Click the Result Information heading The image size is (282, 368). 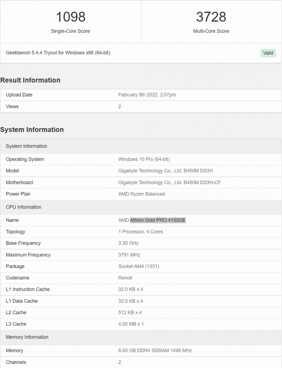30,80
